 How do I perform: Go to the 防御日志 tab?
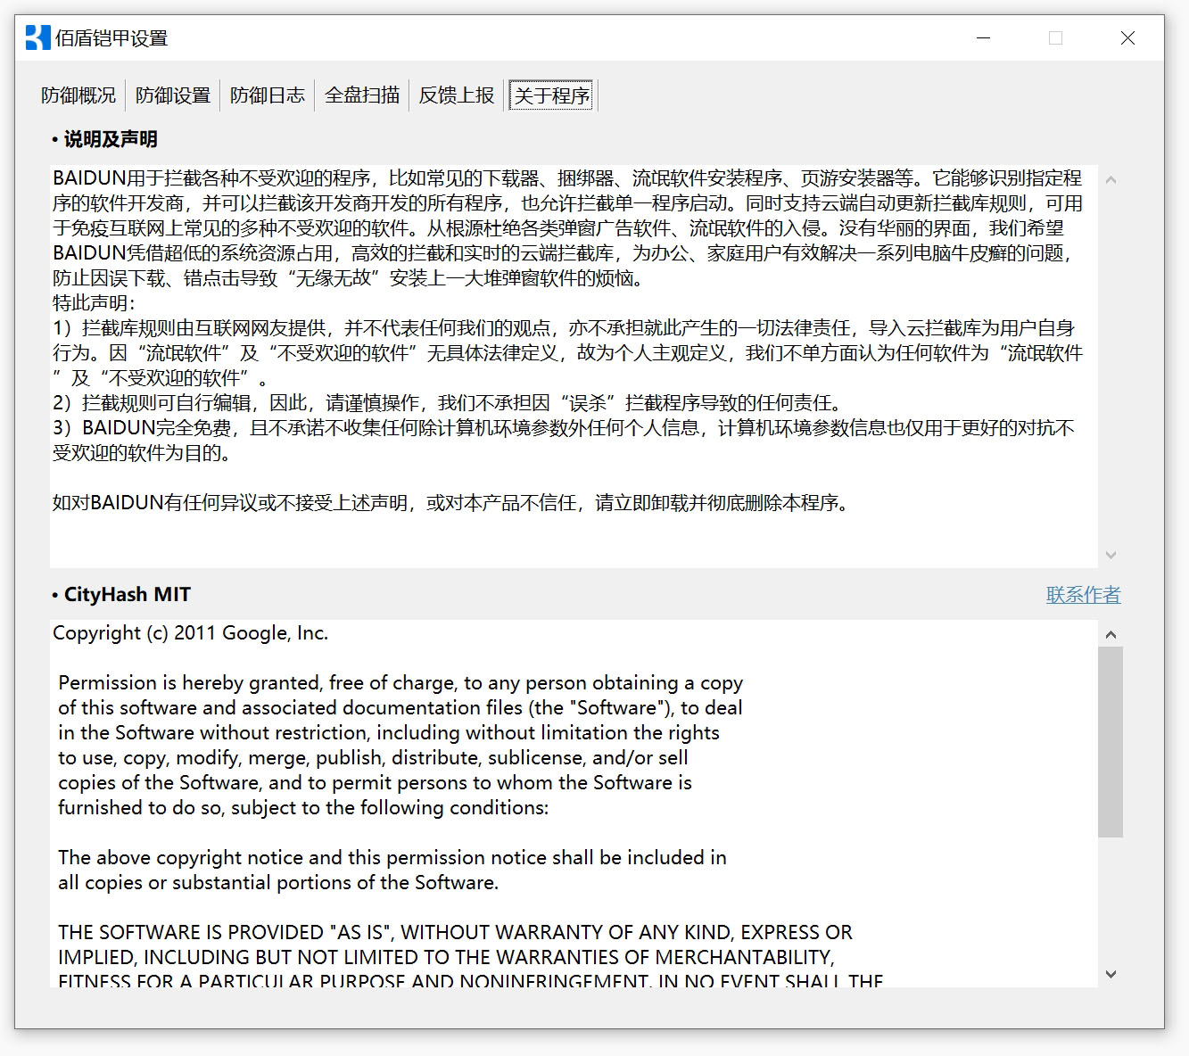coord(268,95)
